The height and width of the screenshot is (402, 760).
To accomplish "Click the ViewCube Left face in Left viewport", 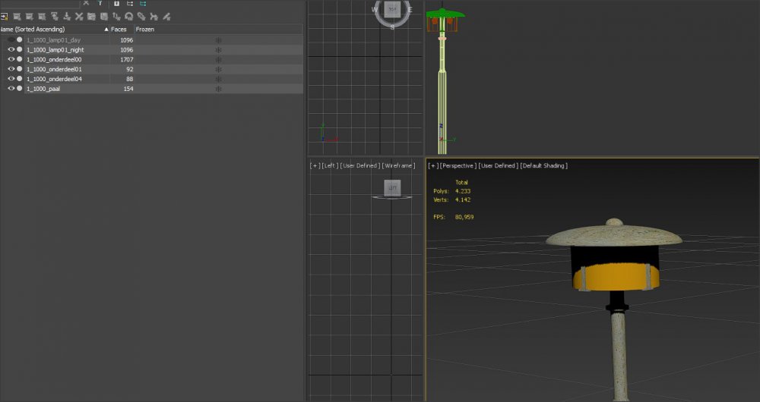I will [392, 187].
